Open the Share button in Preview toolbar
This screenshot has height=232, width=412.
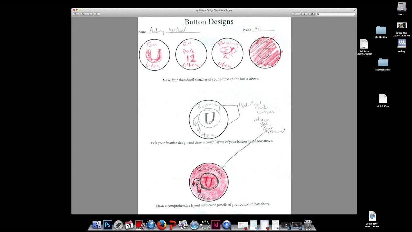pos(97,14)
